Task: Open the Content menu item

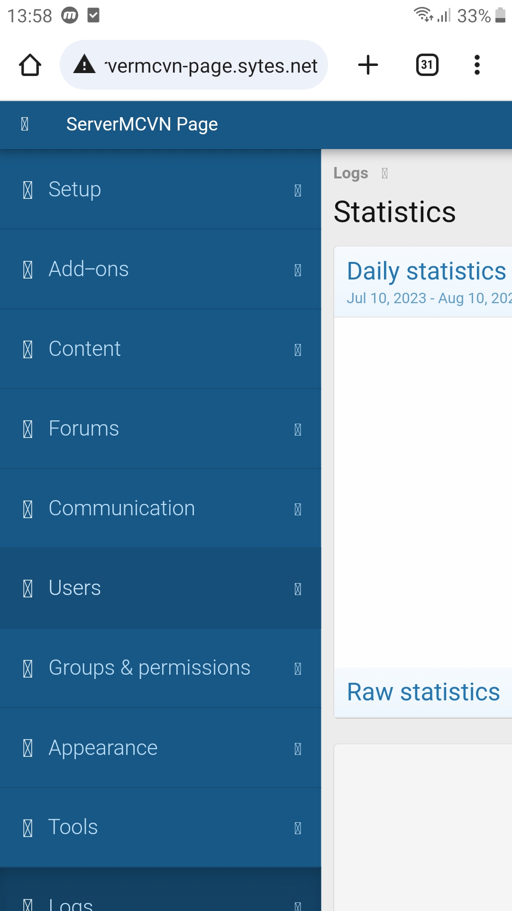Action: pyautogui.click(x=85, y=349)
